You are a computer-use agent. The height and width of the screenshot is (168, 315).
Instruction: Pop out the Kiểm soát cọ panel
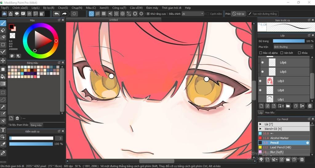(59, 131)
